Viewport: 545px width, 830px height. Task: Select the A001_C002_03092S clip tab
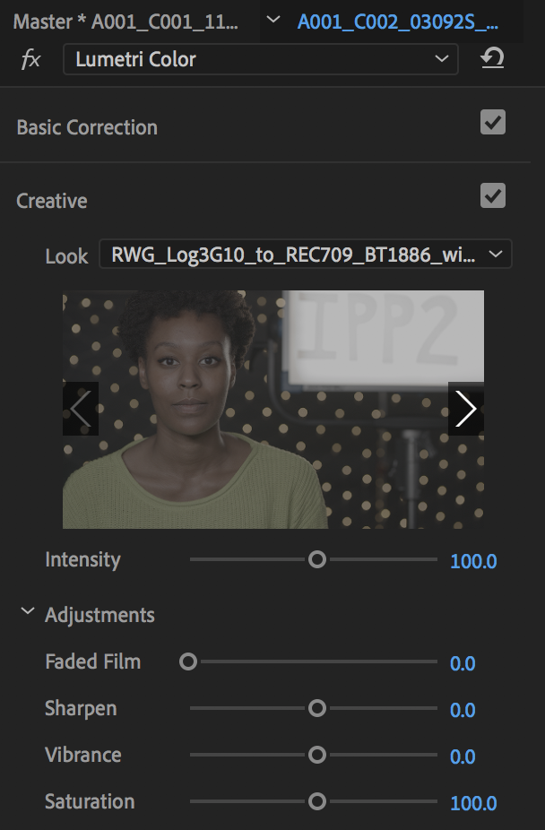click(398, 22)
